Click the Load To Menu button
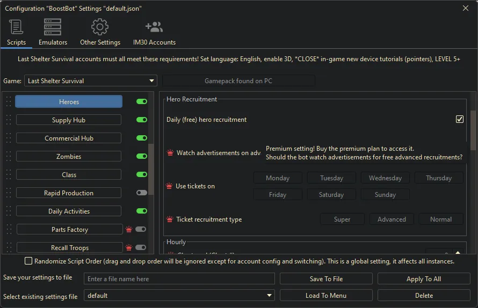Screen dimensions: 478x308 [x=326, y=295]
